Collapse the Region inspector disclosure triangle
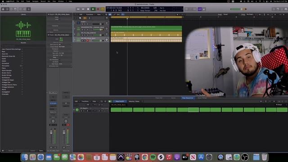Screen dimensions: 288x162 click(49, 14)
